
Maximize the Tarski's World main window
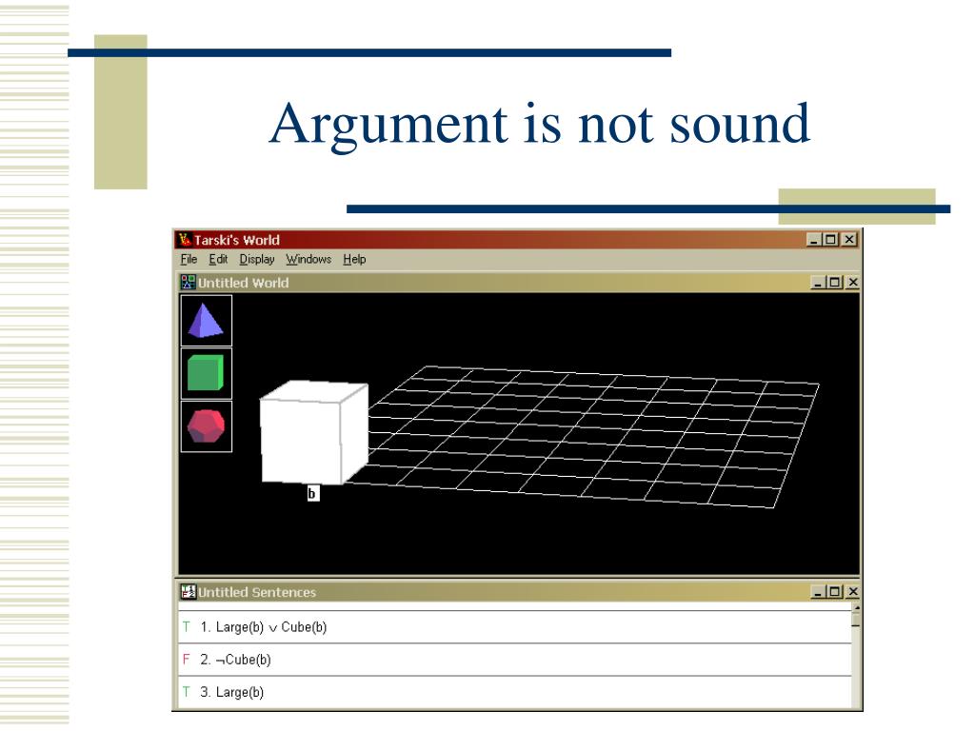pos(830,239)
